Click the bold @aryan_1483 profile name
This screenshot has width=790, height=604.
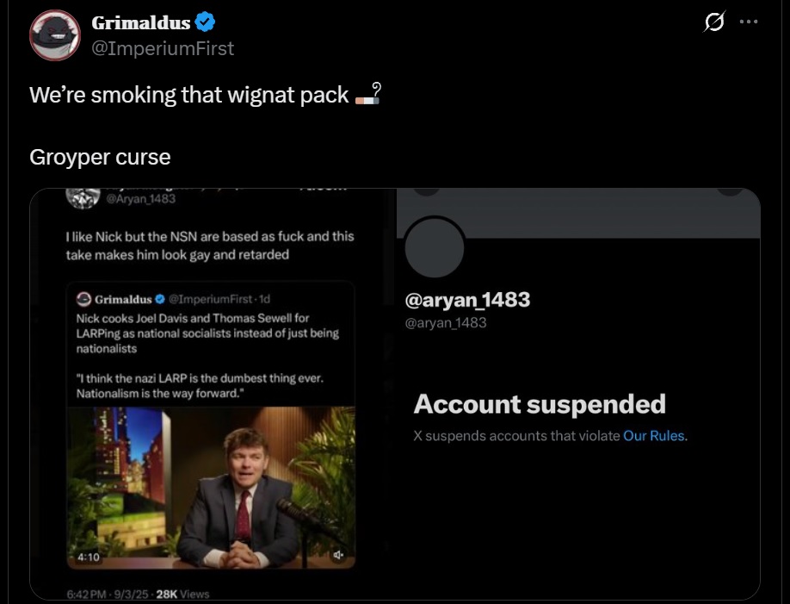tap(467, 300)
